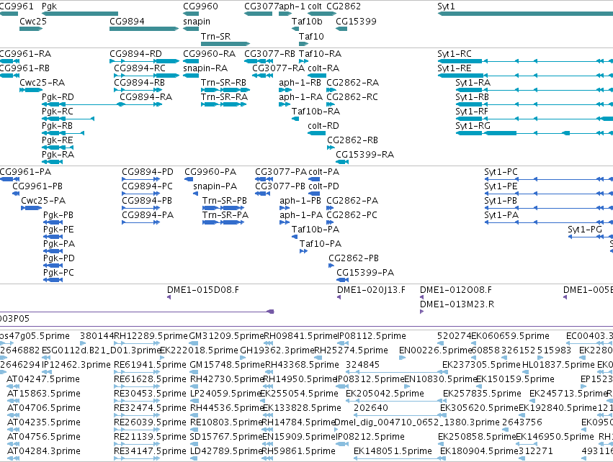The width and height of the screenshot is (613, 462).
Task: Click feature DME1-013M23.R
Action: click(x=422, y=312)
